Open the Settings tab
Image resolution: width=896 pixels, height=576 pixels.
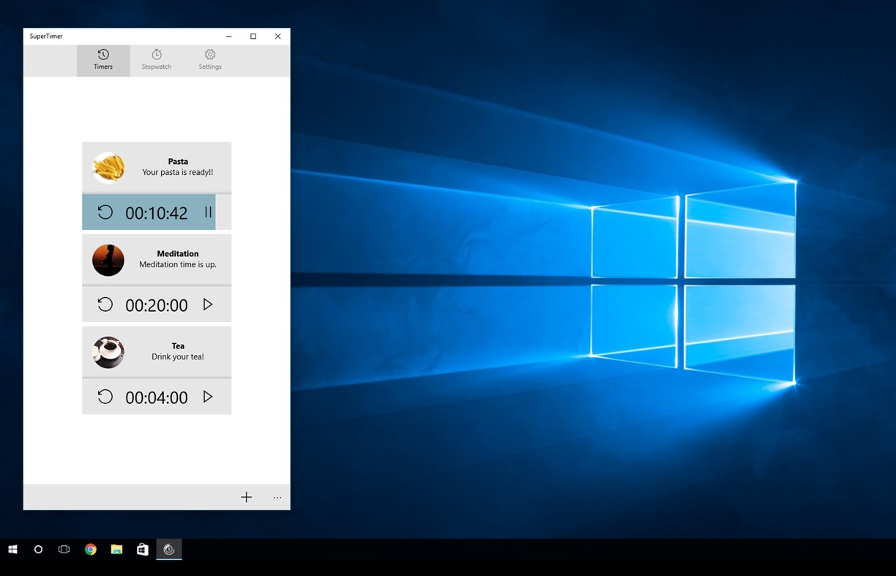(x=209, y=59)
